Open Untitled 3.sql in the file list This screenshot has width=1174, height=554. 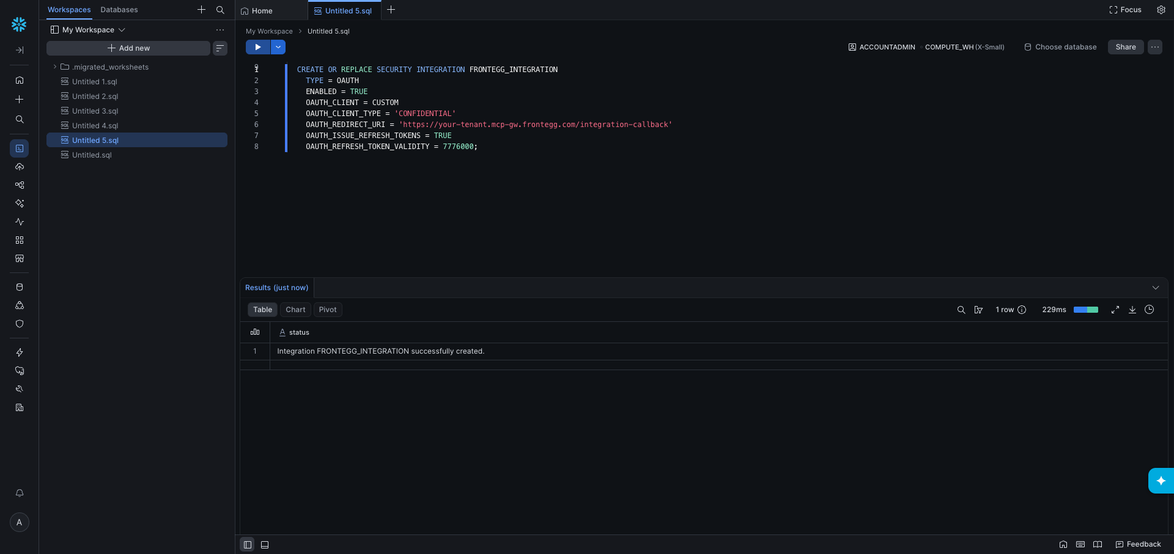click(x=137, y=111)
